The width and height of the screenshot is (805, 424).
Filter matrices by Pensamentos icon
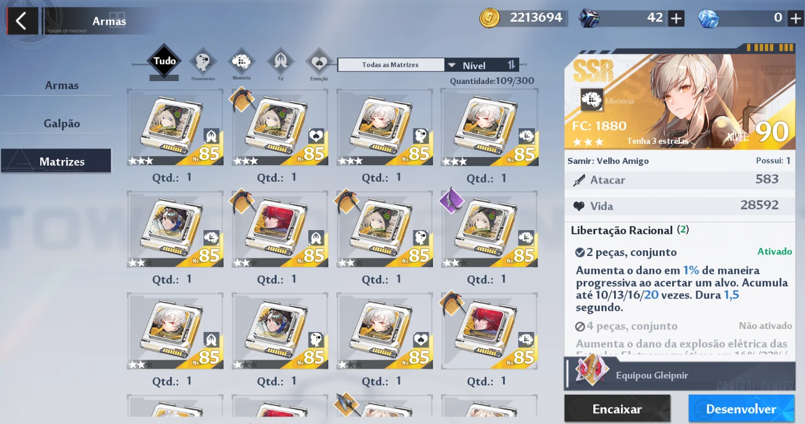pos(203,62)
